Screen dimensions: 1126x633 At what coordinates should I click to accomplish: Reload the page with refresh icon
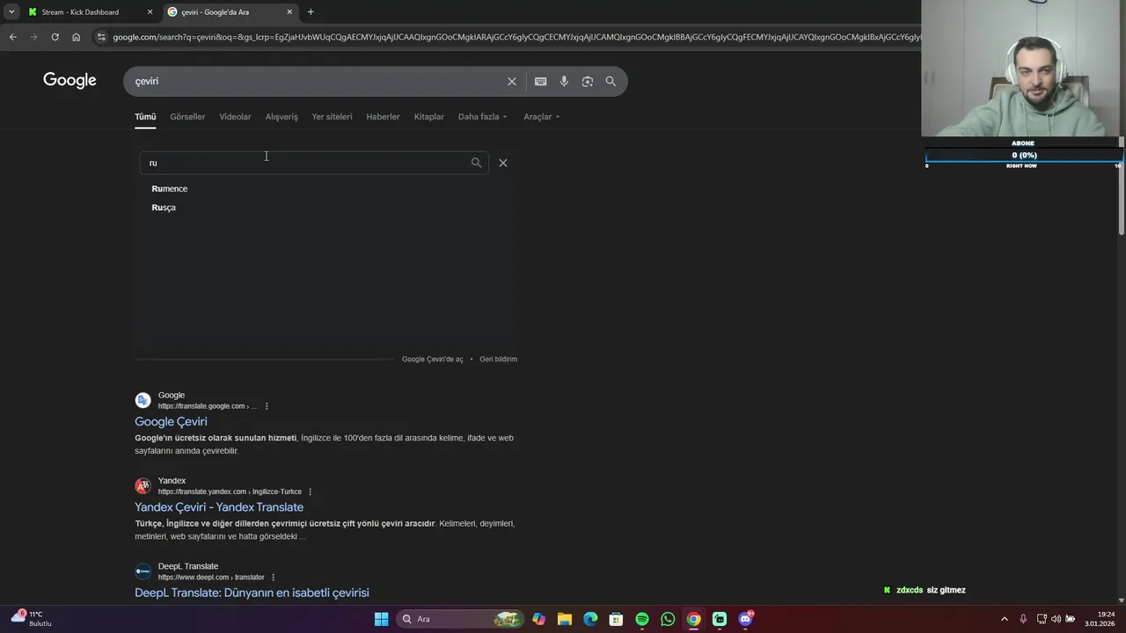tap(55, 37)
